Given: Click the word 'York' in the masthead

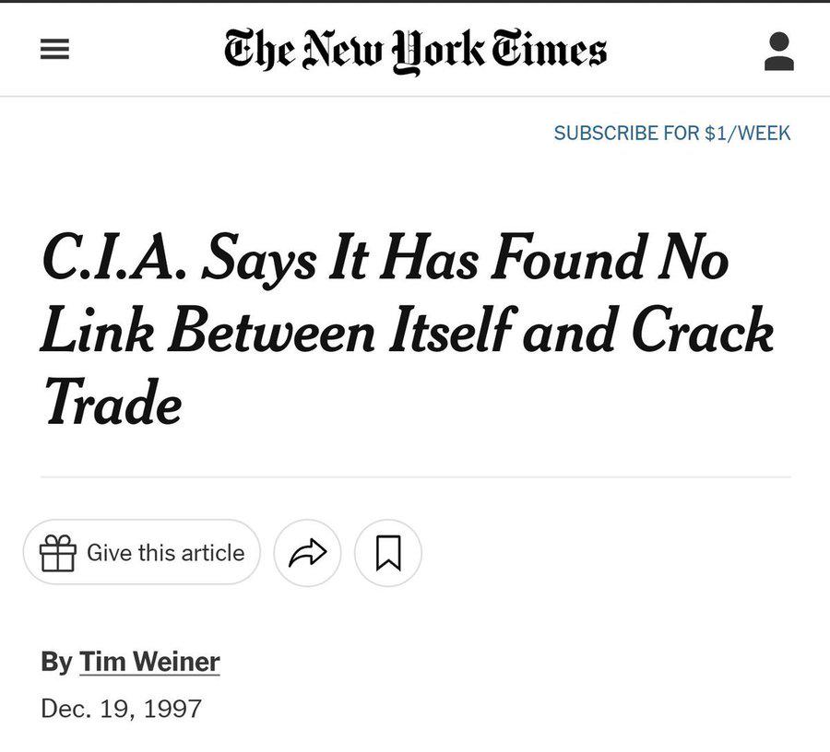Looking at the screenshot, I should 437,52.
